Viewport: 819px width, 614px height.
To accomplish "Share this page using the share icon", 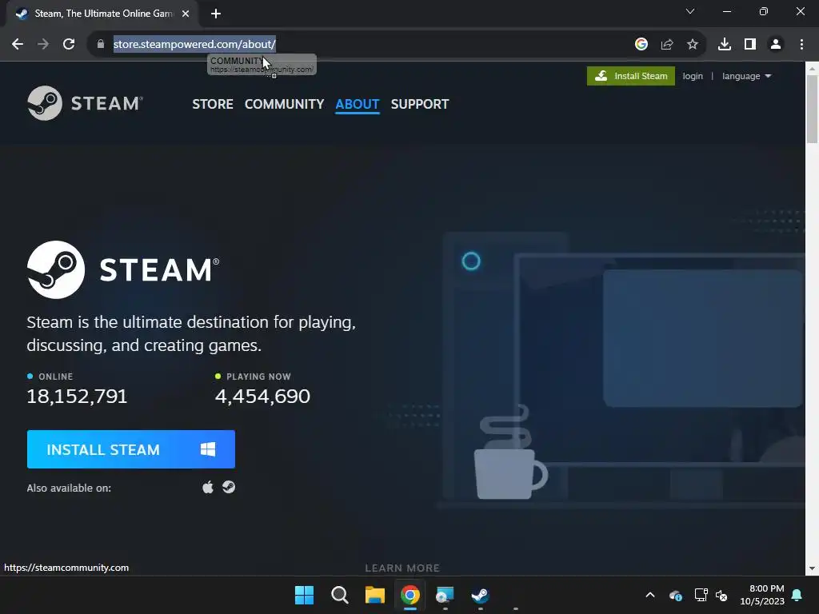I will [x=667, y=45].
